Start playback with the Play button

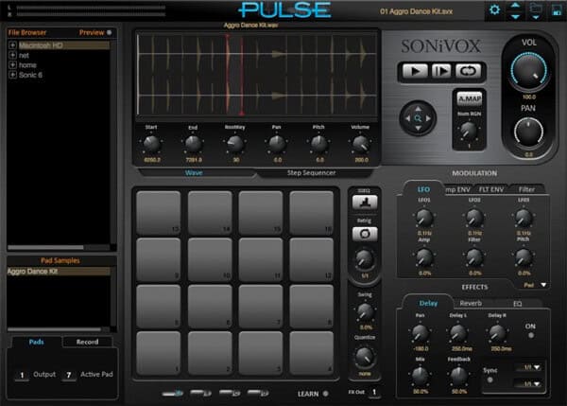(415, 71)
